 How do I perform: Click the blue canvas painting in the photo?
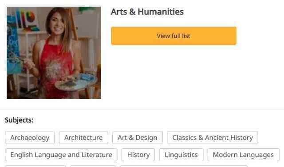(x=13, y=44)
